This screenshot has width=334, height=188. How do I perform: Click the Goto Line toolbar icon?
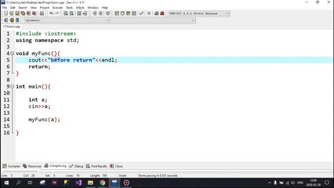pyautogui.click(x=85, y=14)
